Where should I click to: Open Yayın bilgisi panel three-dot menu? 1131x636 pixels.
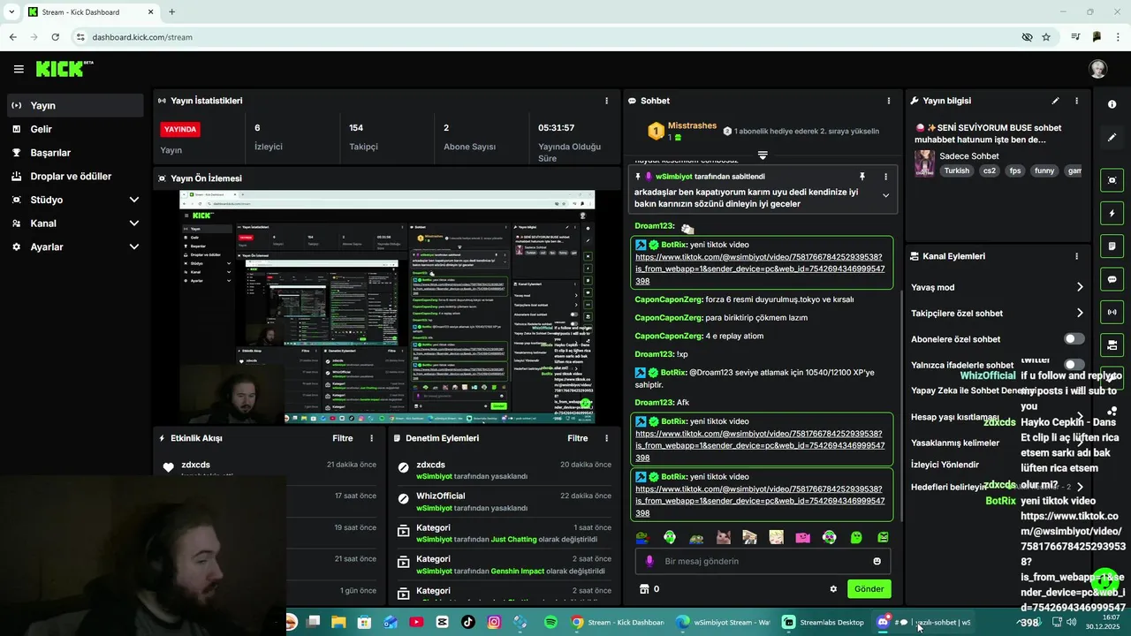(1076, 101)
